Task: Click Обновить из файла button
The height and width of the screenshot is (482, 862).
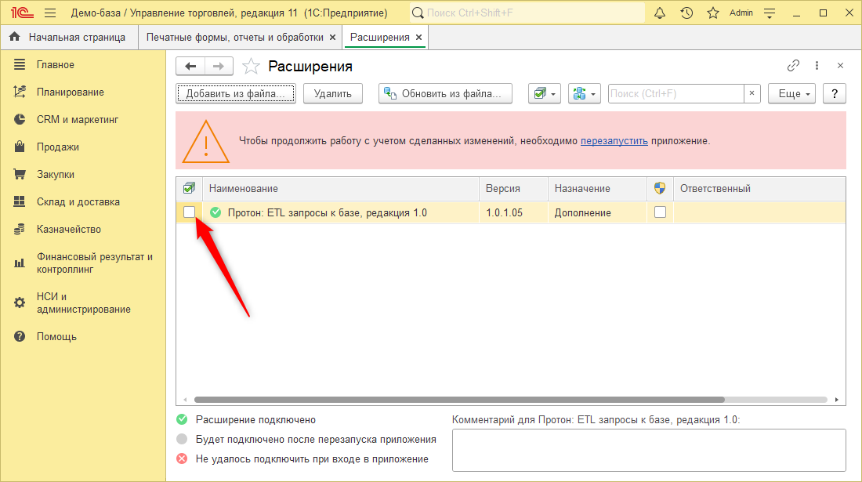Action: coord(445,93)
